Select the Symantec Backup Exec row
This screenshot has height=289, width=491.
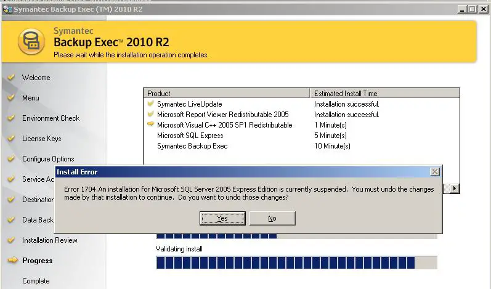point(301,146)
